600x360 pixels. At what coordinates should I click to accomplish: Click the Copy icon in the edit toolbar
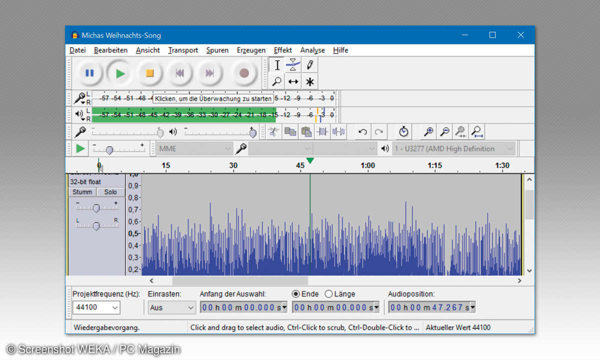[290, 132]
